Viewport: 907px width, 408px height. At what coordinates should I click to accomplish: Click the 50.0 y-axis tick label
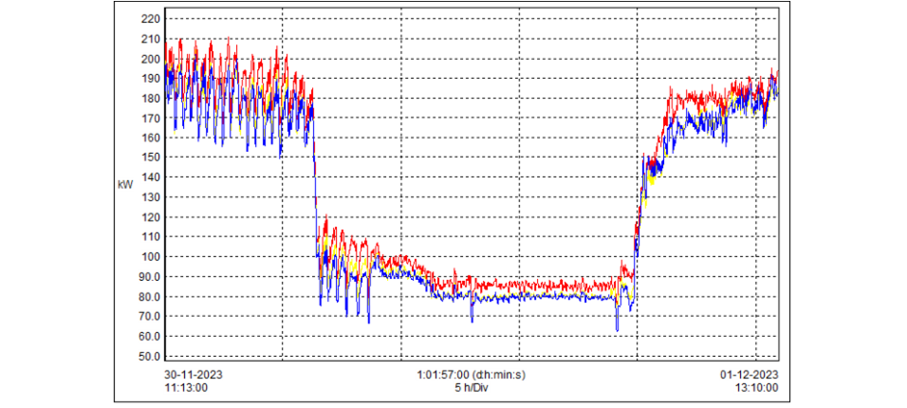pos(147,356)
